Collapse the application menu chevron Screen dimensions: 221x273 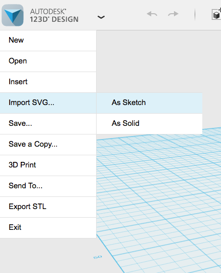point(101,17)
